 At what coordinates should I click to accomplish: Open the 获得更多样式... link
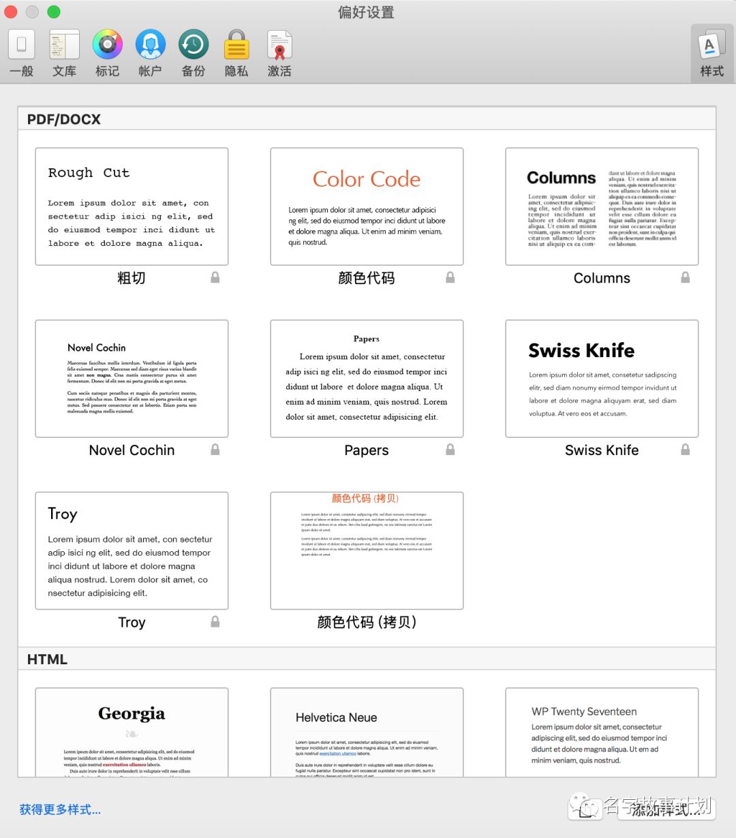(x=60, y=809)
